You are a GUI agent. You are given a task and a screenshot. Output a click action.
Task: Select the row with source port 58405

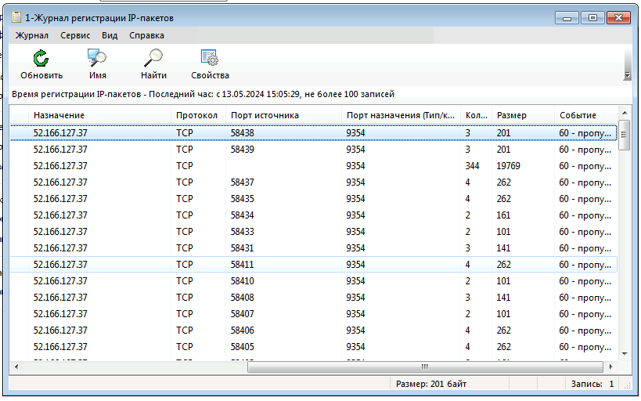314,347
